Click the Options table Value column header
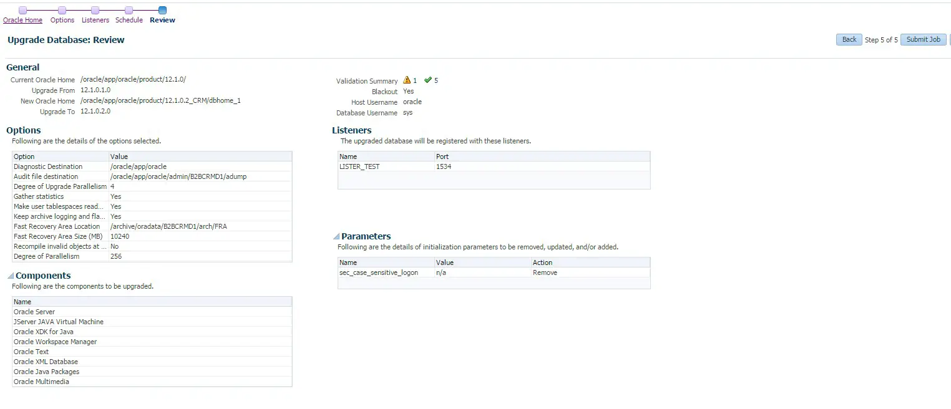Screen dimensions: 951x409 (x=200, y=156)
